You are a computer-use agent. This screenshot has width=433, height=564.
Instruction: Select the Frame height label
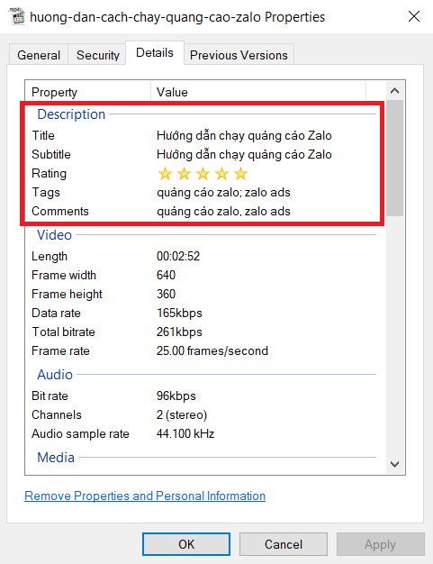67,295
